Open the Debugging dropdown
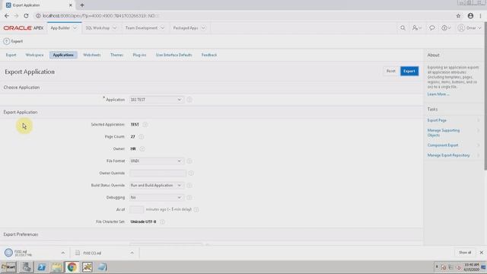The image size is (487, 274). tap(156, 197)
